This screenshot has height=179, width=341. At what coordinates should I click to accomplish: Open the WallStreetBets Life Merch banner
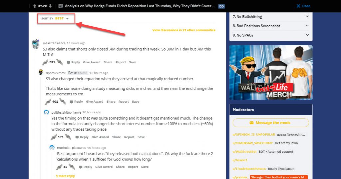tap(271, 73)
